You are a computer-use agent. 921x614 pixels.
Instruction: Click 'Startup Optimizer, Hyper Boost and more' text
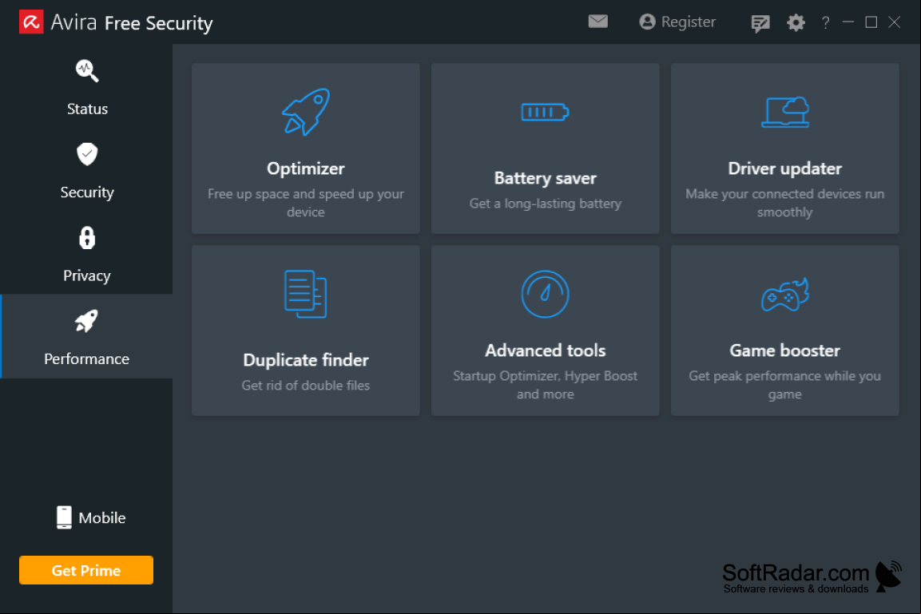tap(545, 385)
